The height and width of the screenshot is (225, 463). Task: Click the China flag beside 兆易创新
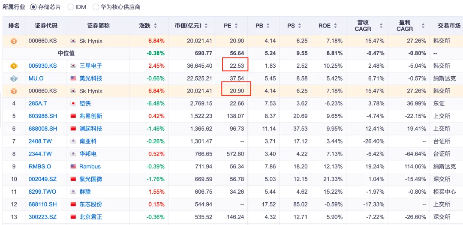pyautogui.click(x=73, y=116)
